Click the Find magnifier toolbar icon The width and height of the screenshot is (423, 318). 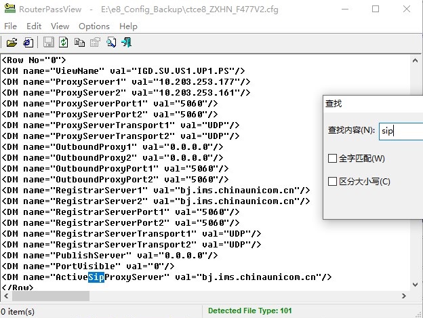point(110,42)
